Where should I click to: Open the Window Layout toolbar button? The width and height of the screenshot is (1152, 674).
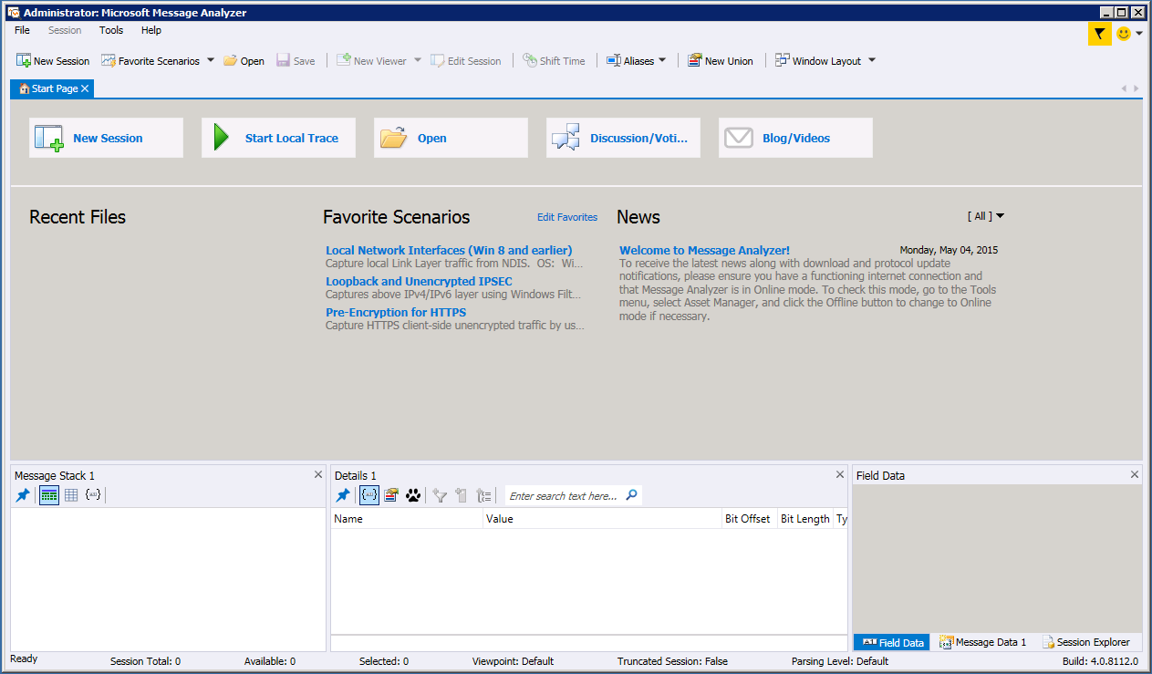coord(818,61)
